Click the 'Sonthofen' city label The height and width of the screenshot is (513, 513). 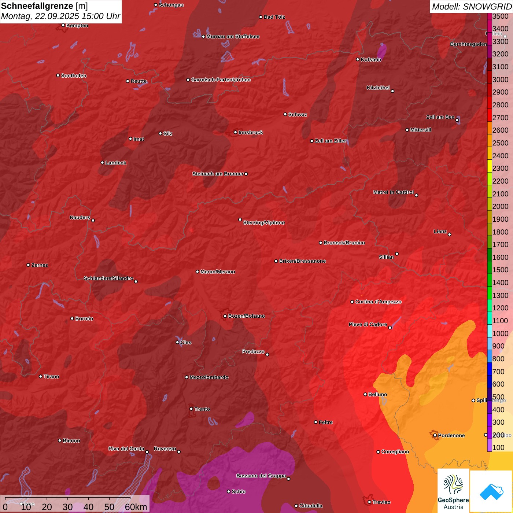tap(74, 76)
